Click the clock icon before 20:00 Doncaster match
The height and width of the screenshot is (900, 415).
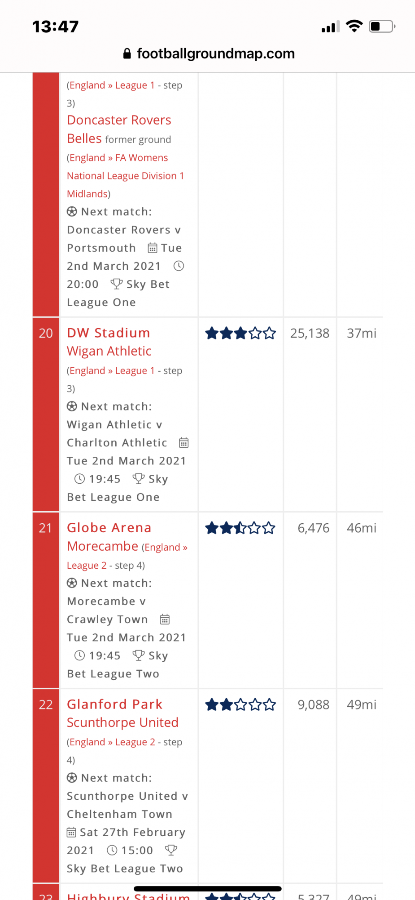(179, 266)
